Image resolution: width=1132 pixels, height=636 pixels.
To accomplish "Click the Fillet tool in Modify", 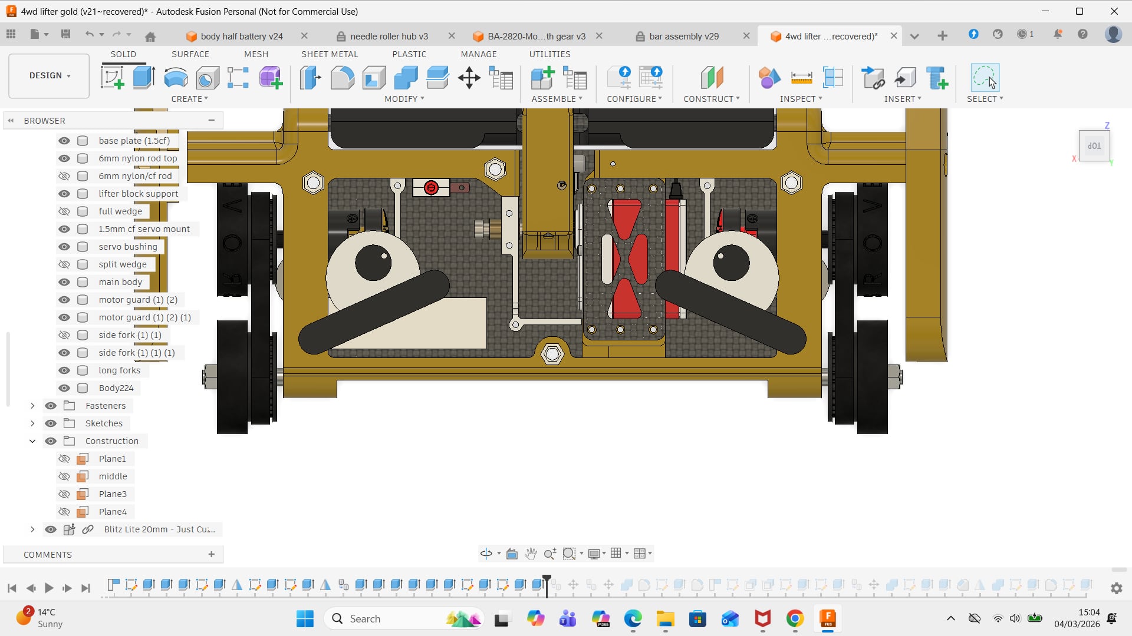I will click(342, 78).
